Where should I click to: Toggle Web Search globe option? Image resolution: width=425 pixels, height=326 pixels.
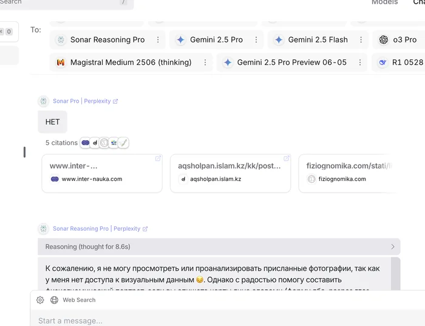click(x=54, y=300)
